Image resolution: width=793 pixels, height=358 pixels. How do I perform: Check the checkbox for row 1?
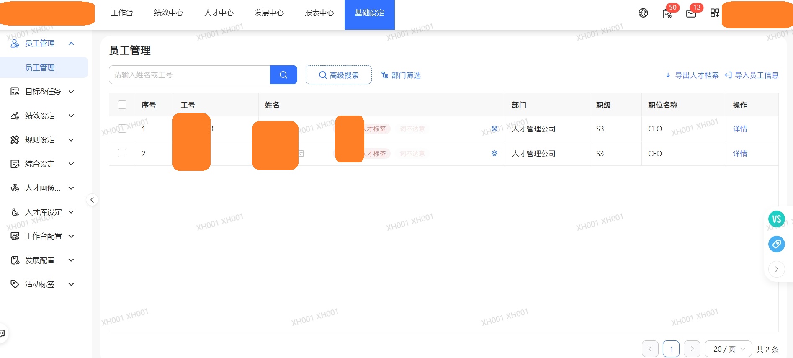click(122, 129)
